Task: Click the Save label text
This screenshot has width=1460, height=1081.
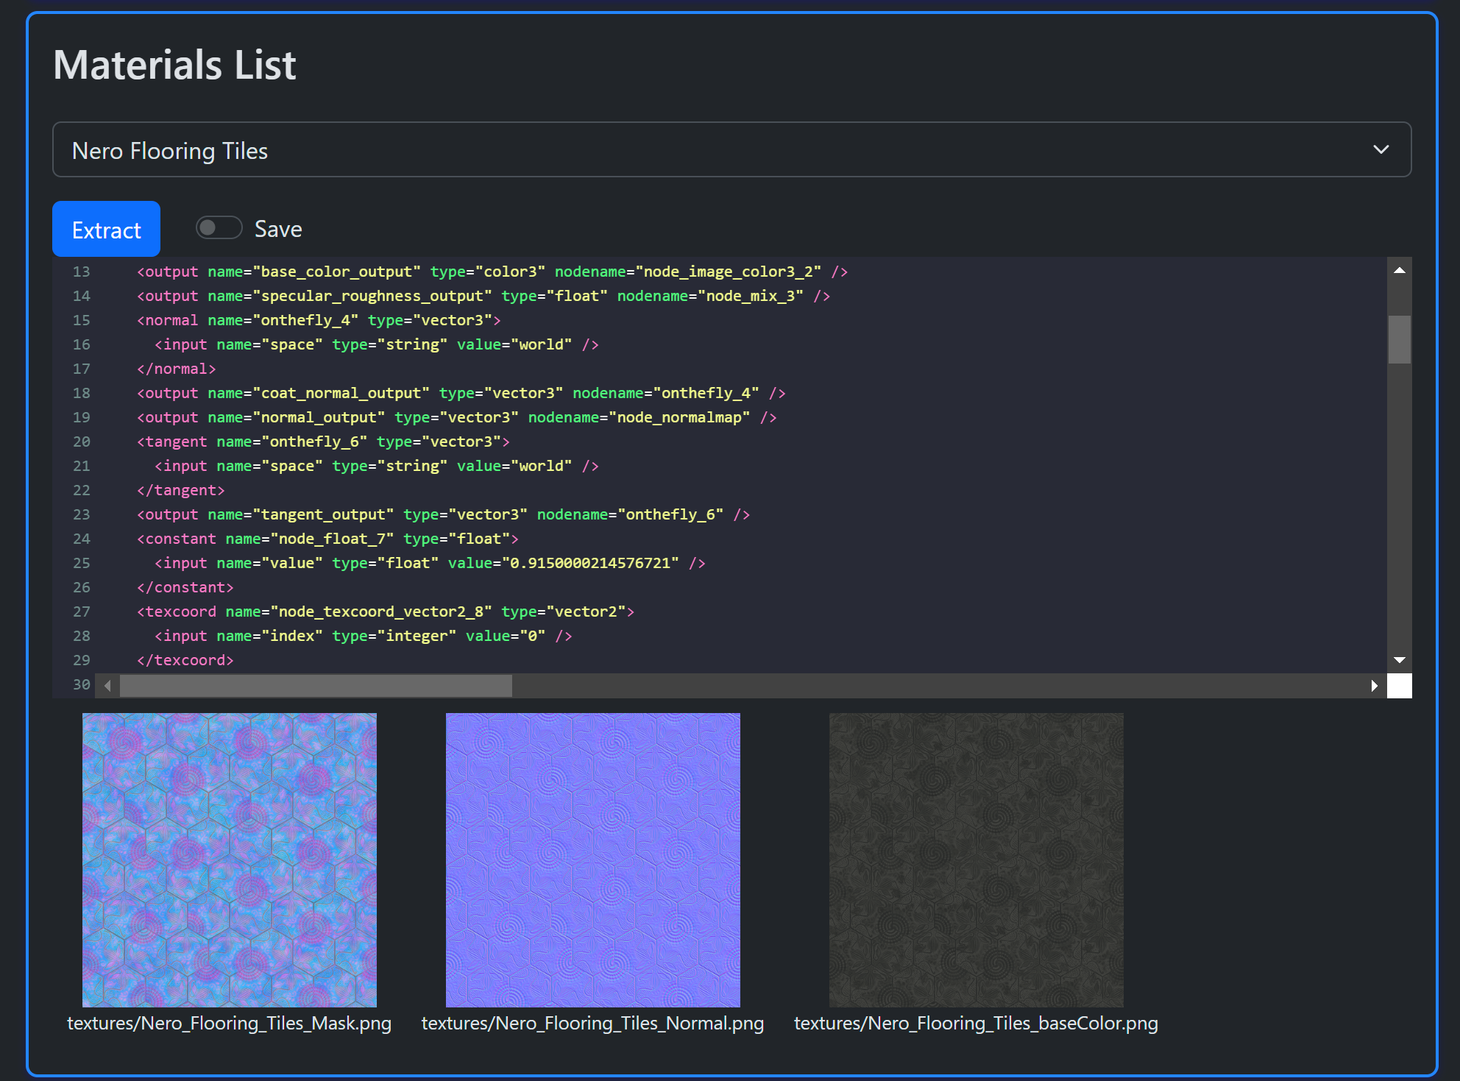Action: (x=278, y=229)
